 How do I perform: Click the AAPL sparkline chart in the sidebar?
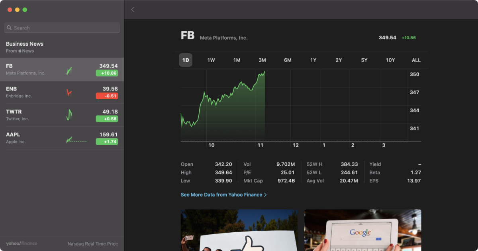coord(76,140)
